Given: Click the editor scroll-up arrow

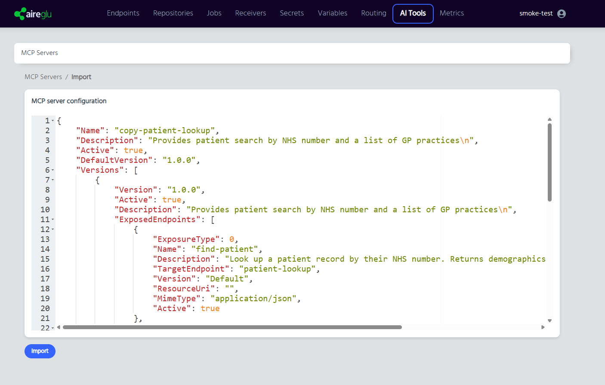Looking at the screenshot, I should (x=549, y=119).
